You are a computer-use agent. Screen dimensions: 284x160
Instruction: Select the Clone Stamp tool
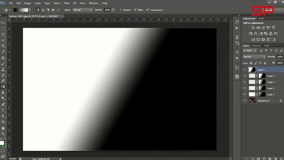tap(3, 69)
